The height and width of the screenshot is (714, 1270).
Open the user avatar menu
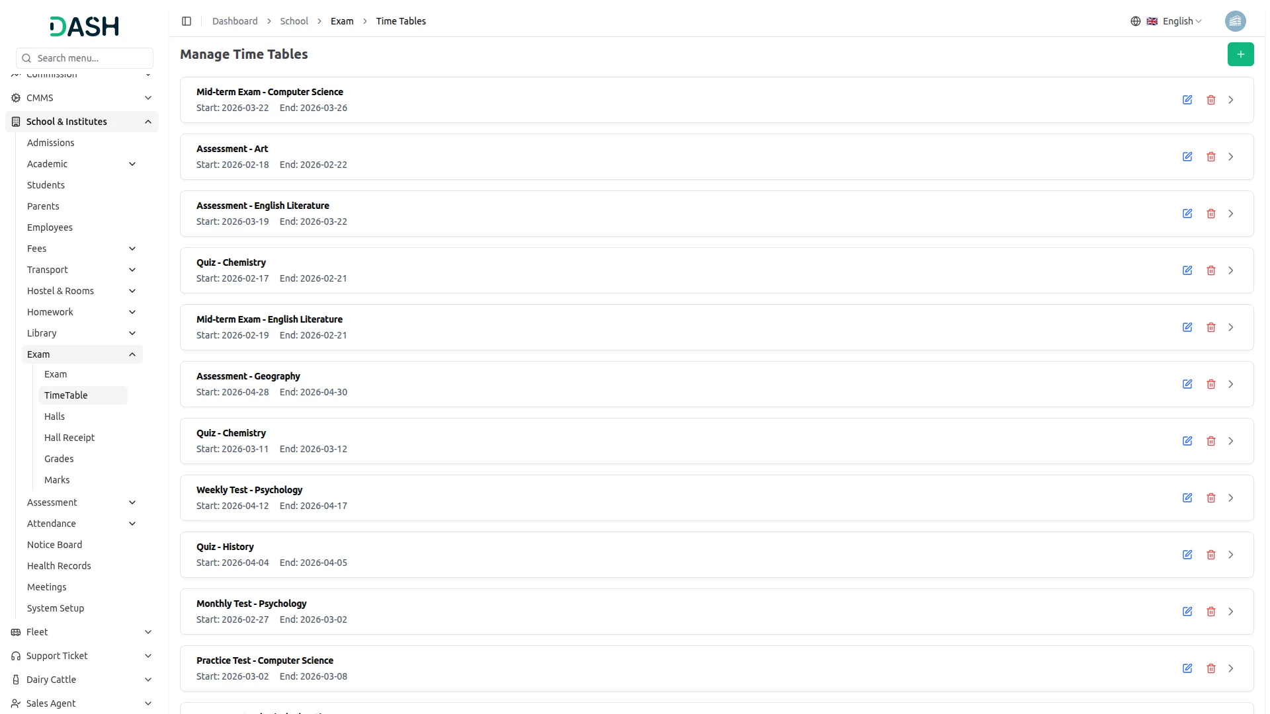[1235, 21]
